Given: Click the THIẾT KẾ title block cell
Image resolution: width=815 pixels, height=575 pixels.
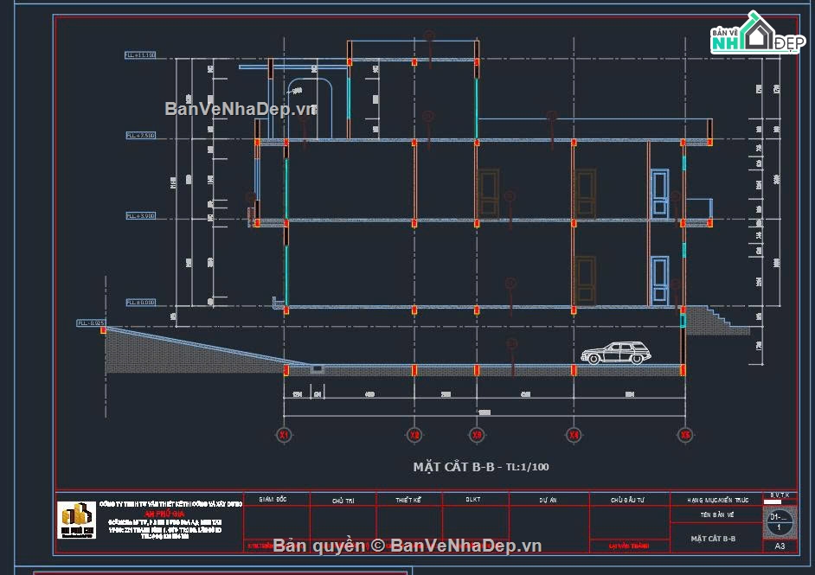Looking at the screenshot, I should tap(408, 500).
